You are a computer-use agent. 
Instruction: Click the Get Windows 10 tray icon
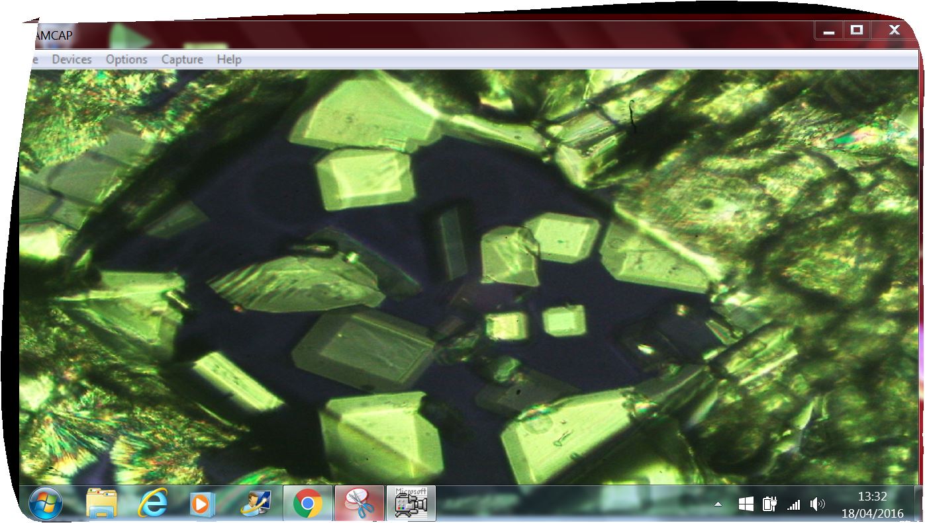tap(746, 504)
